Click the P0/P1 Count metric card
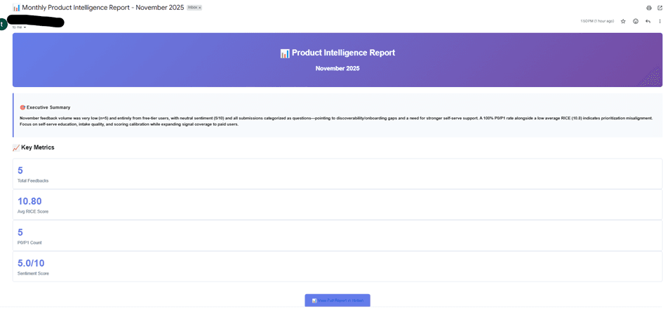 [337, 235]
